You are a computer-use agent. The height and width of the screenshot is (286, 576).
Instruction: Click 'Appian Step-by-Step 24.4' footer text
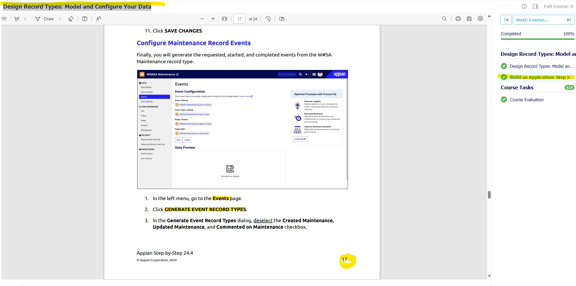click(165, 253)
